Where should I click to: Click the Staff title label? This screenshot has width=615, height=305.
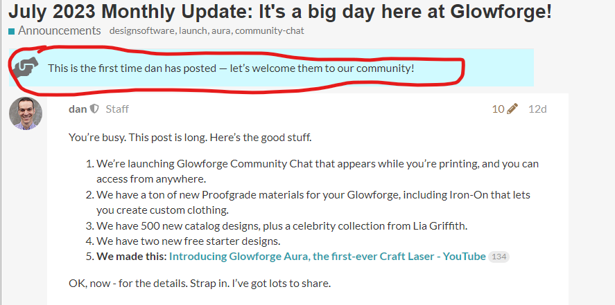click(x=117, y=109)
